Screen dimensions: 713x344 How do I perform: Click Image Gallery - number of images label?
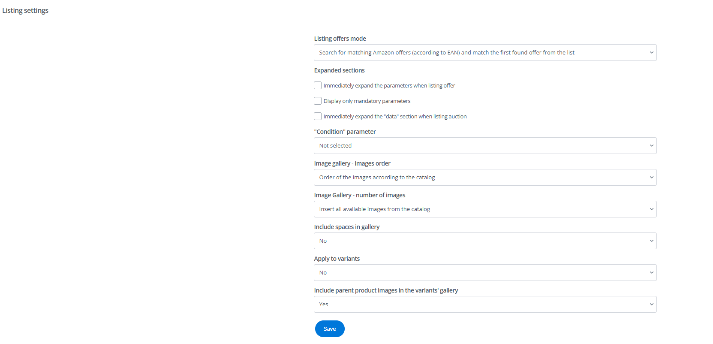(x=359, y=195)
